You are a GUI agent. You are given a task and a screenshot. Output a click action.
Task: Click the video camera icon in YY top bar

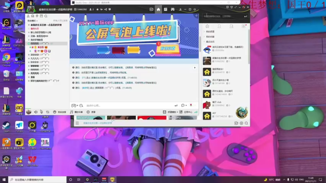[151, 9]
